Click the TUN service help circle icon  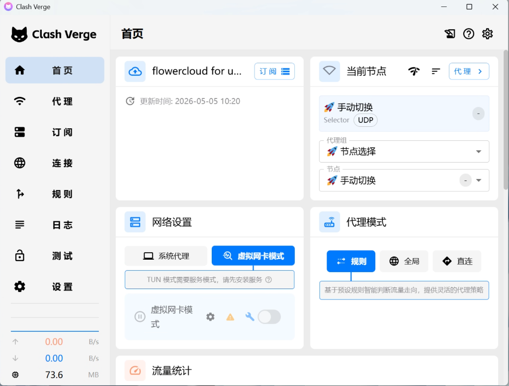point(268,280)
